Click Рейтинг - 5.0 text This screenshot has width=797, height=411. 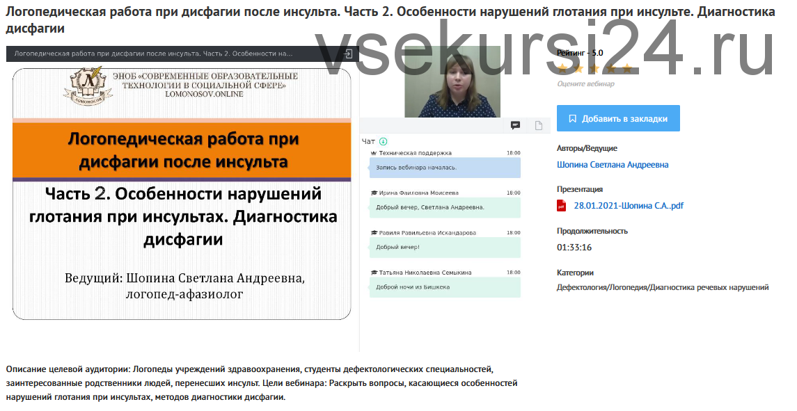[x=580, y=53]
